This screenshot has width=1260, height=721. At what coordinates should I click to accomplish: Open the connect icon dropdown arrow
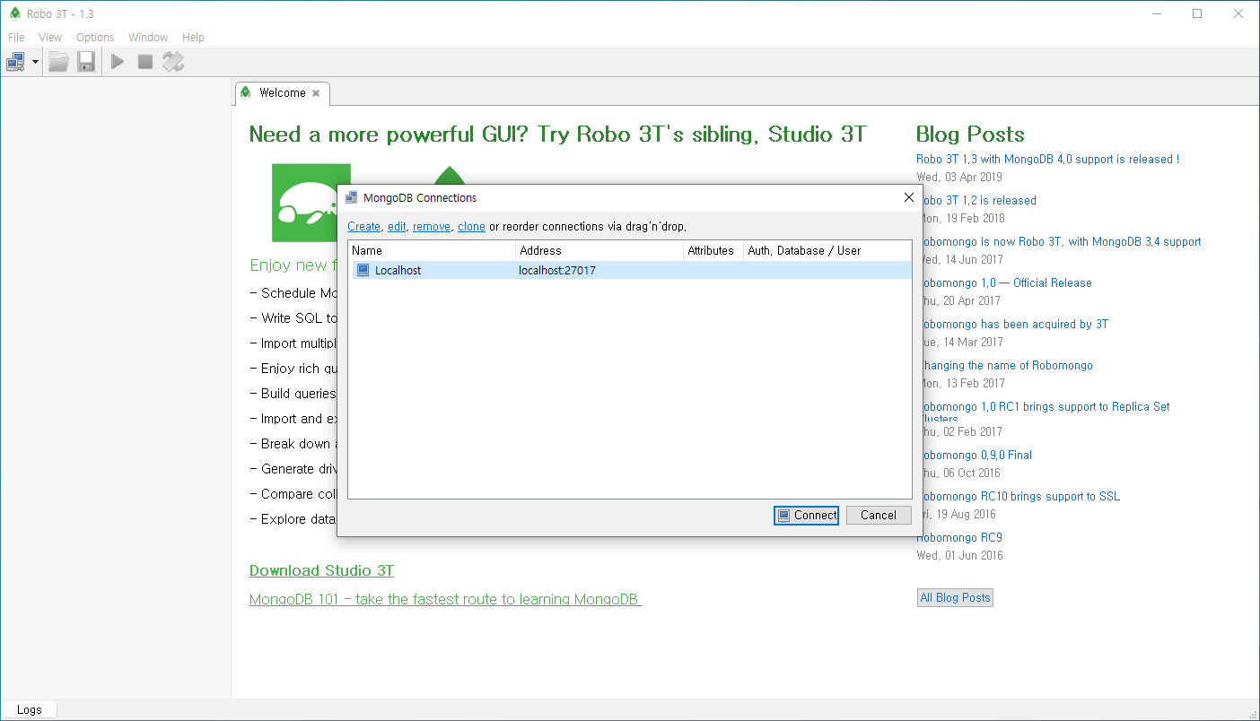tap(35, 63)
